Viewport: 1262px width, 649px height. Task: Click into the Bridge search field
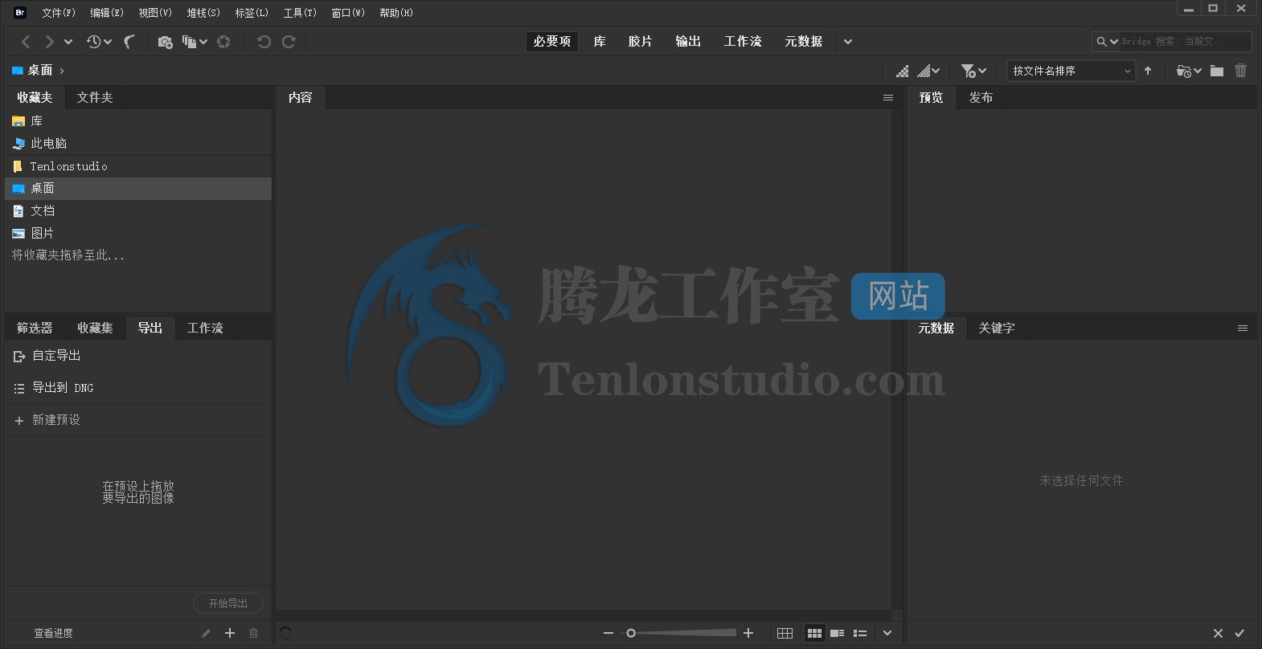click(x=1186, y=42)
